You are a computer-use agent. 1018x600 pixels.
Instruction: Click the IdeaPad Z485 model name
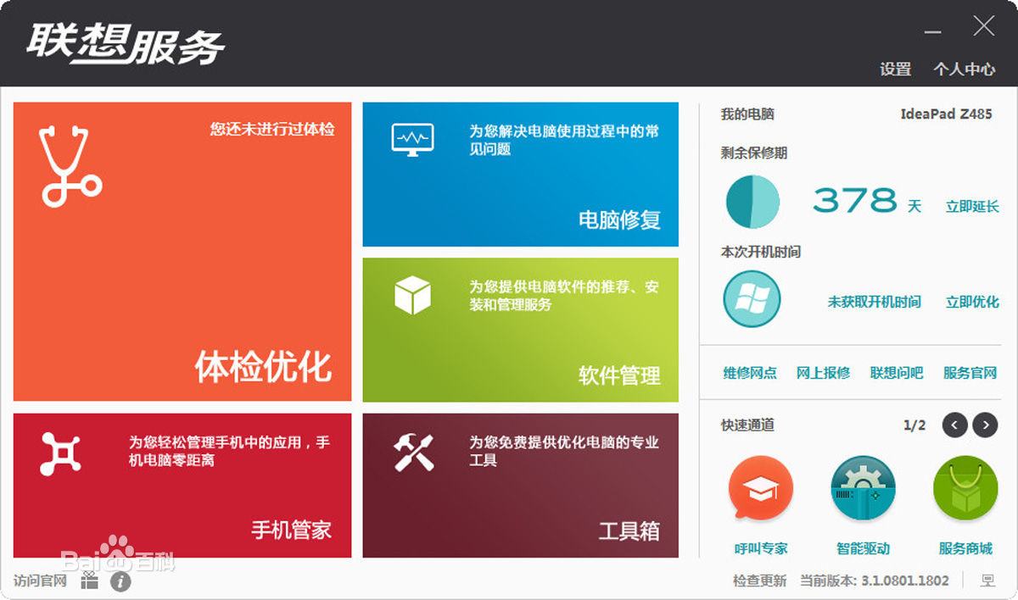[946, 114]
